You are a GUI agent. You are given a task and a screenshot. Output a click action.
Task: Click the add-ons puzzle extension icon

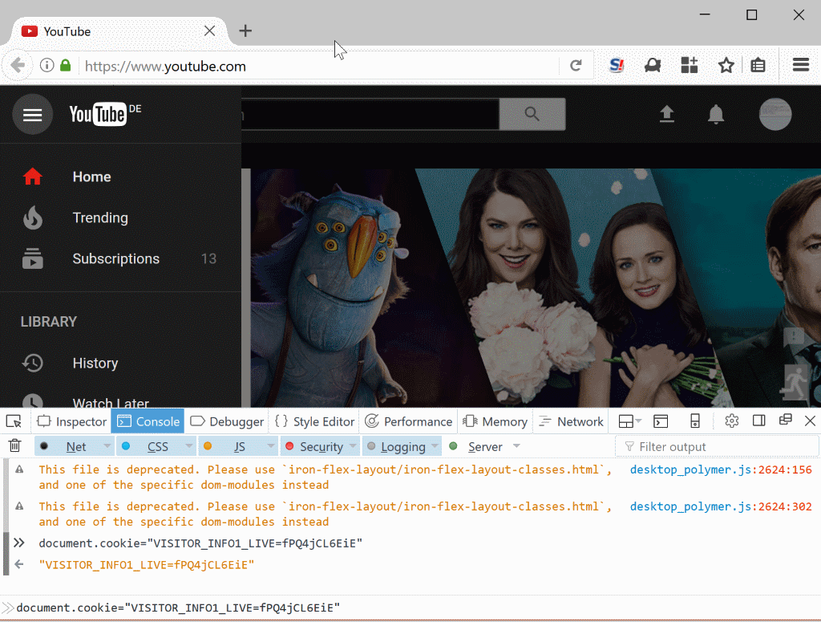click(689, 66)
